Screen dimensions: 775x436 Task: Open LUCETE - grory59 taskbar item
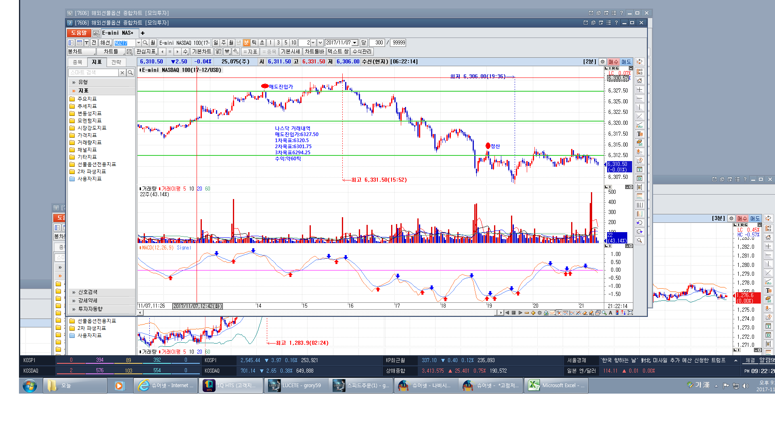click(x=295, y=386)
